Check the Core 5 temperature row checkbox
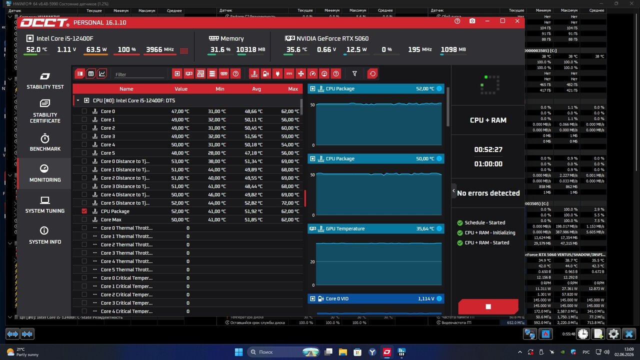 [84, 153]
